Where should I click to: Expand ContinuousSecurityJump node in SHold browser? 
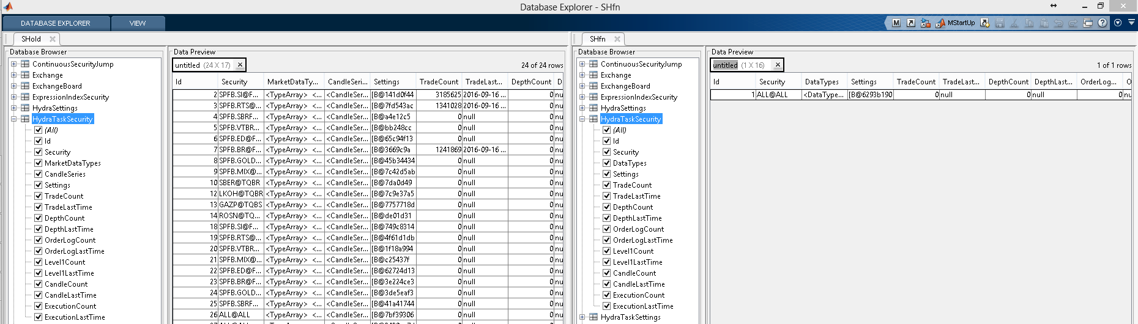click(13, 64)
